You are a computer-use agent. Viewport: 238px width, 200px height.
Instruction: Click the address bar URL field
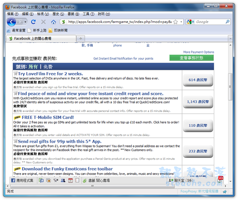pos(120,22)
